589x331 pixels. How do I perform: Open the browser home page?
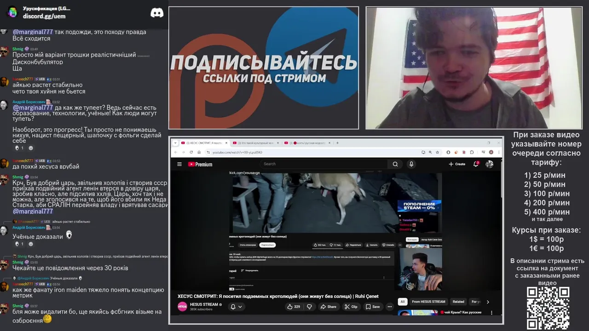199,152
